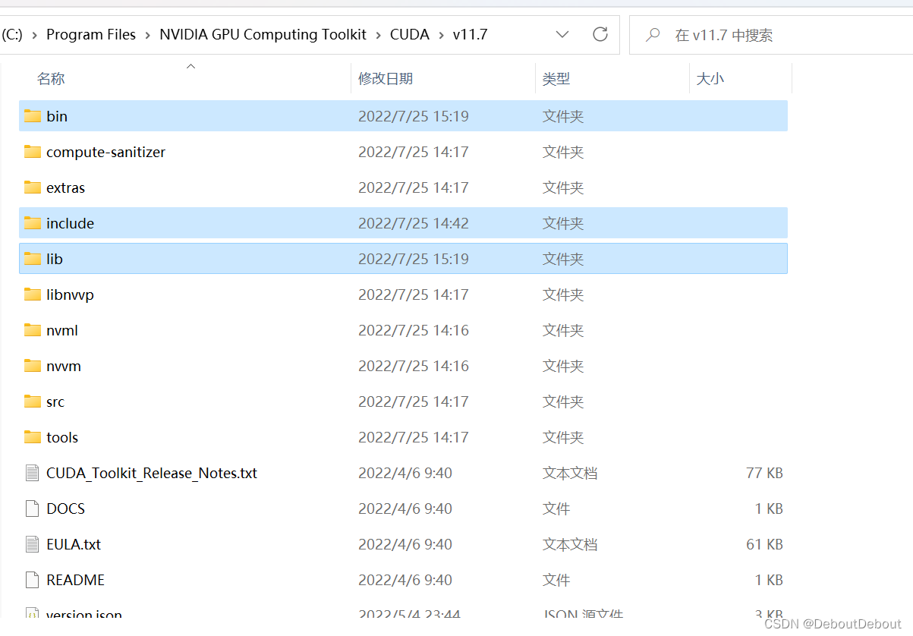Select the tools folder name
Viewport: 913px width, 636px height.
pyautogui.click(x=62, y=437)
